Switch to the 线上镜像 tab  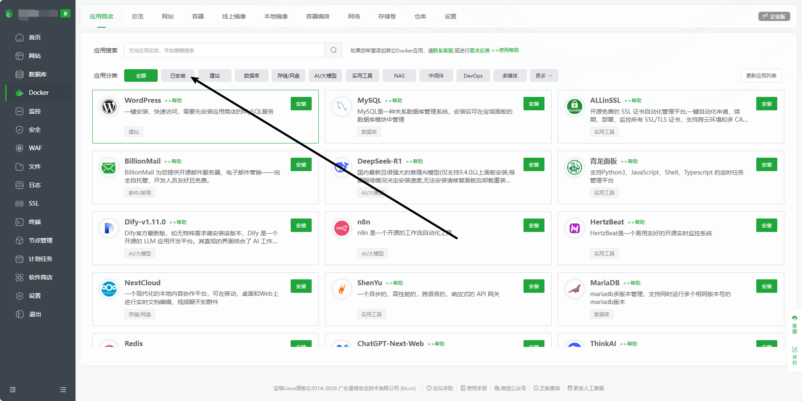234,16
